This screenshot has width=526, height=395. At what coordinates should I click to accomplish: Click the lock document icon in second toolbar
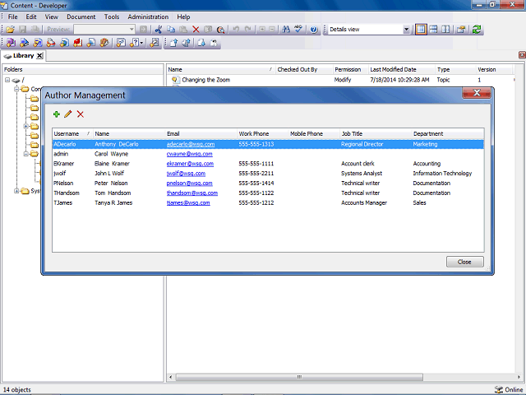[214, 43]
